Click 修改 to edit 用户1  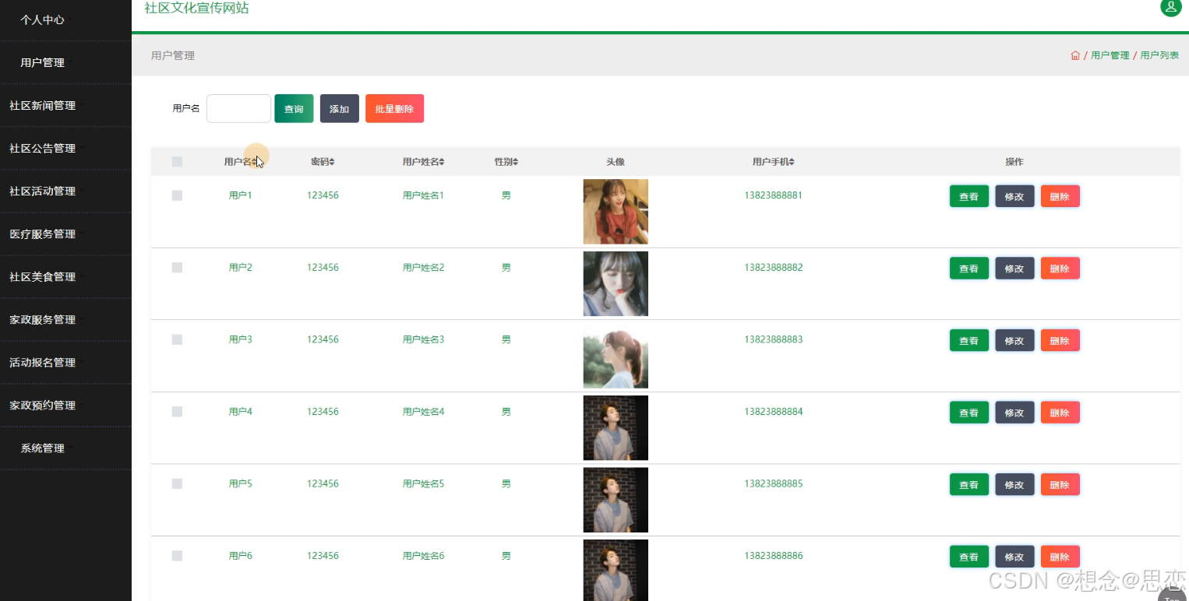point(1014,196)
